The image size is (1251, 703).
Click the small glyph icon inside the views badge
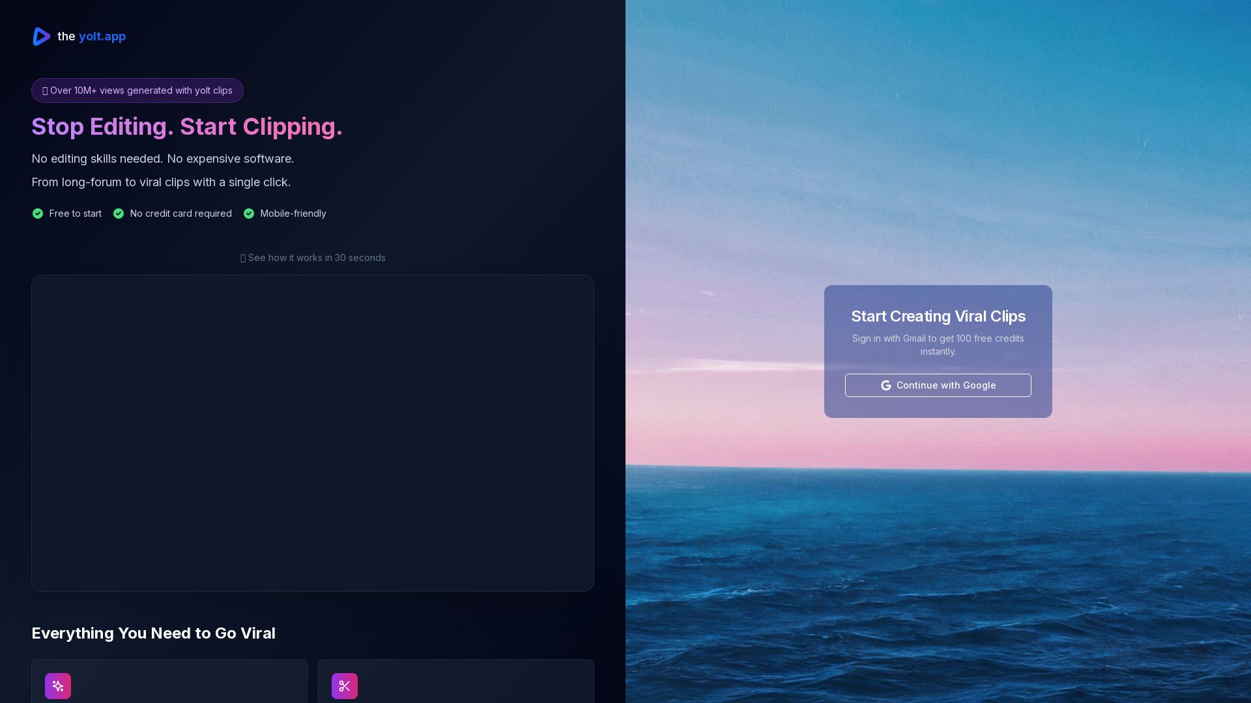point(45,91)
